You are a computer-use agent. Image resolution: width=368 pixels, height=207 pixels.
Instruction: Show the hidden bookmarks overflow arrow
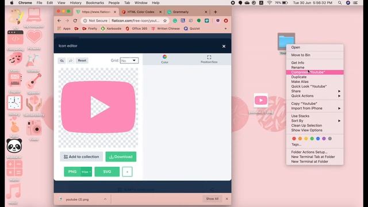tap(226, 28)
